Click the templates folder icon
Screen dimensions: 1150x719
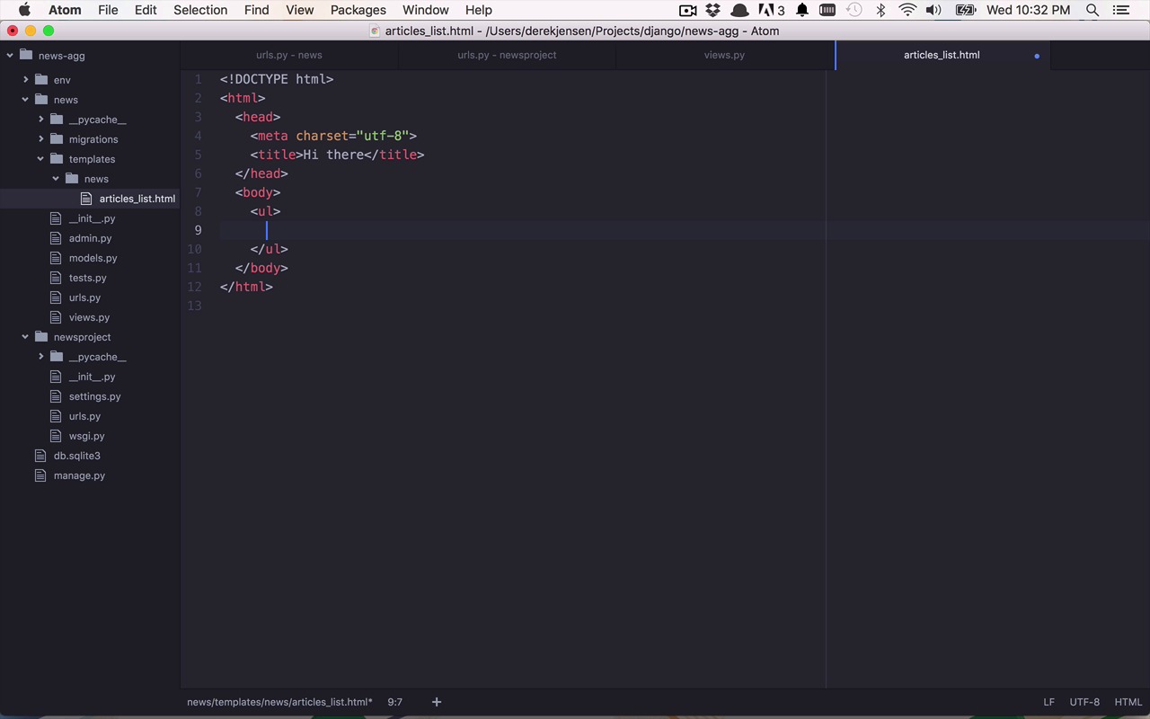[x=57, y=159]
